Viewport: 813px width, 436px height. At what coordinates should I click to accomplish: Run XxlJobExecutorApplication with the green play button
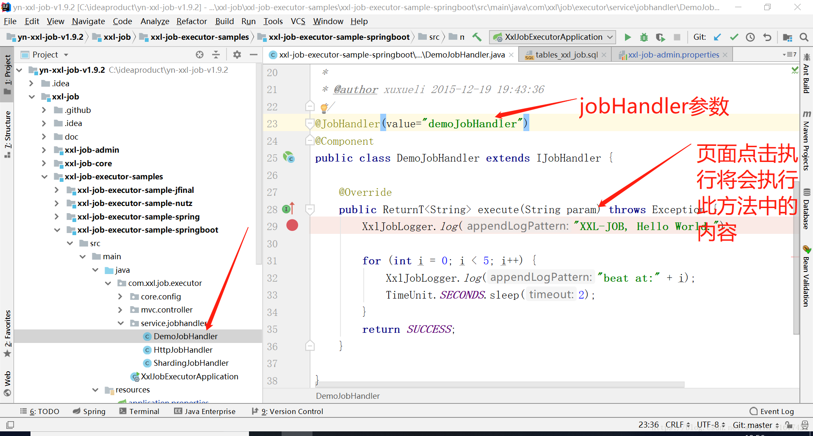[x=628, y=37]
